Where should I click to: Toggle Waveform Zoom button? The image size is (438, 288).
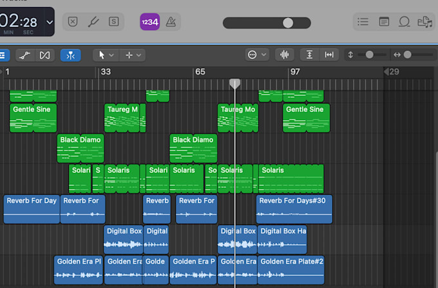click(x=284, y=55)
